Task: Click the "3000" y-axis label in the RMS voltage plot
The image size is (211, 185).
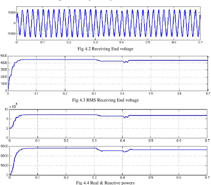Action: pyautogui.click(x=4, y=70)
